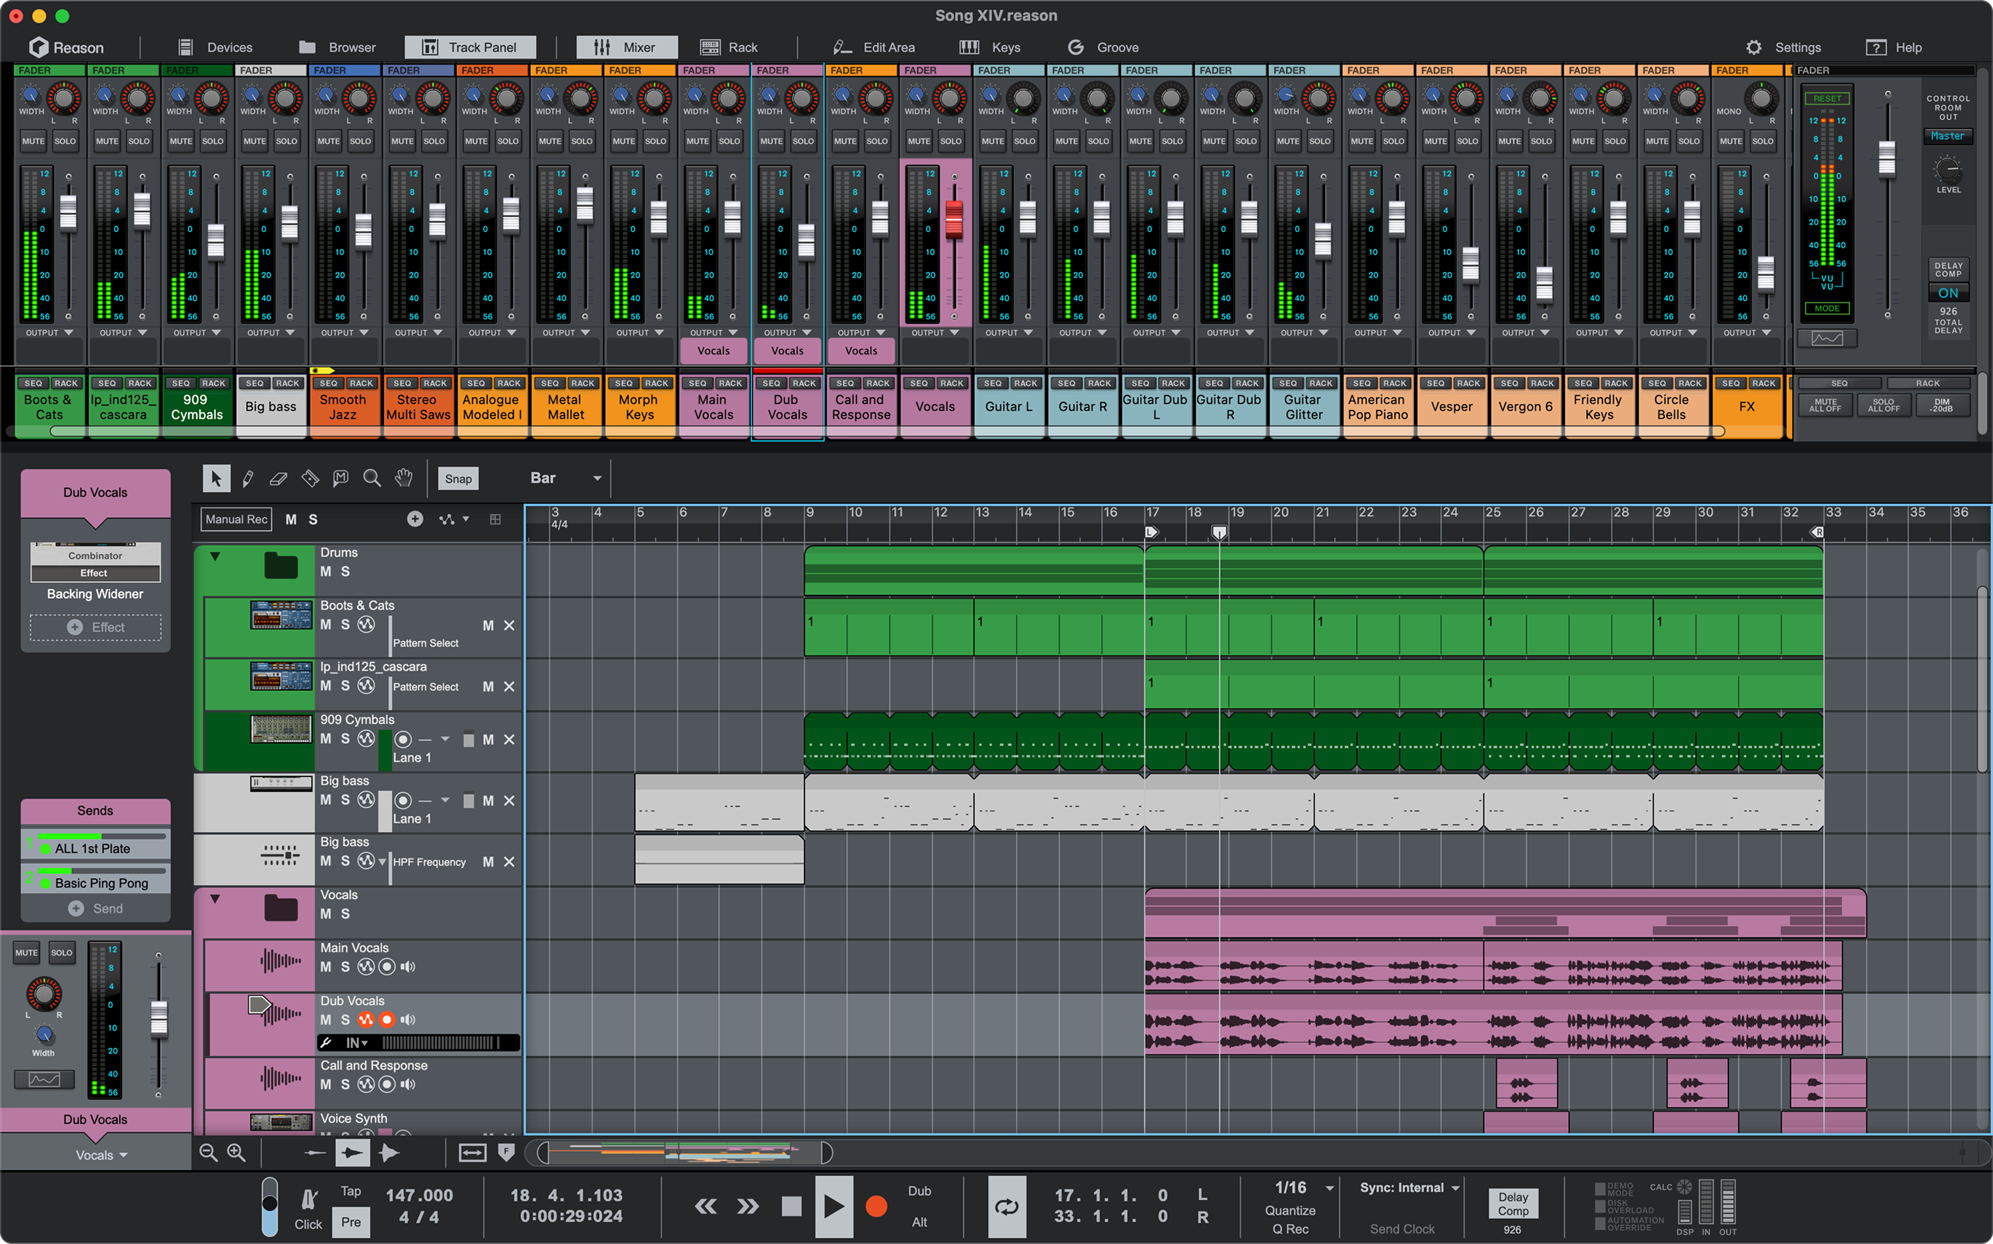Image resolution: width=1993 pixels, height=1244 pixels.
Task: Select the Eraser tool
Action: [x=278, y=478]
